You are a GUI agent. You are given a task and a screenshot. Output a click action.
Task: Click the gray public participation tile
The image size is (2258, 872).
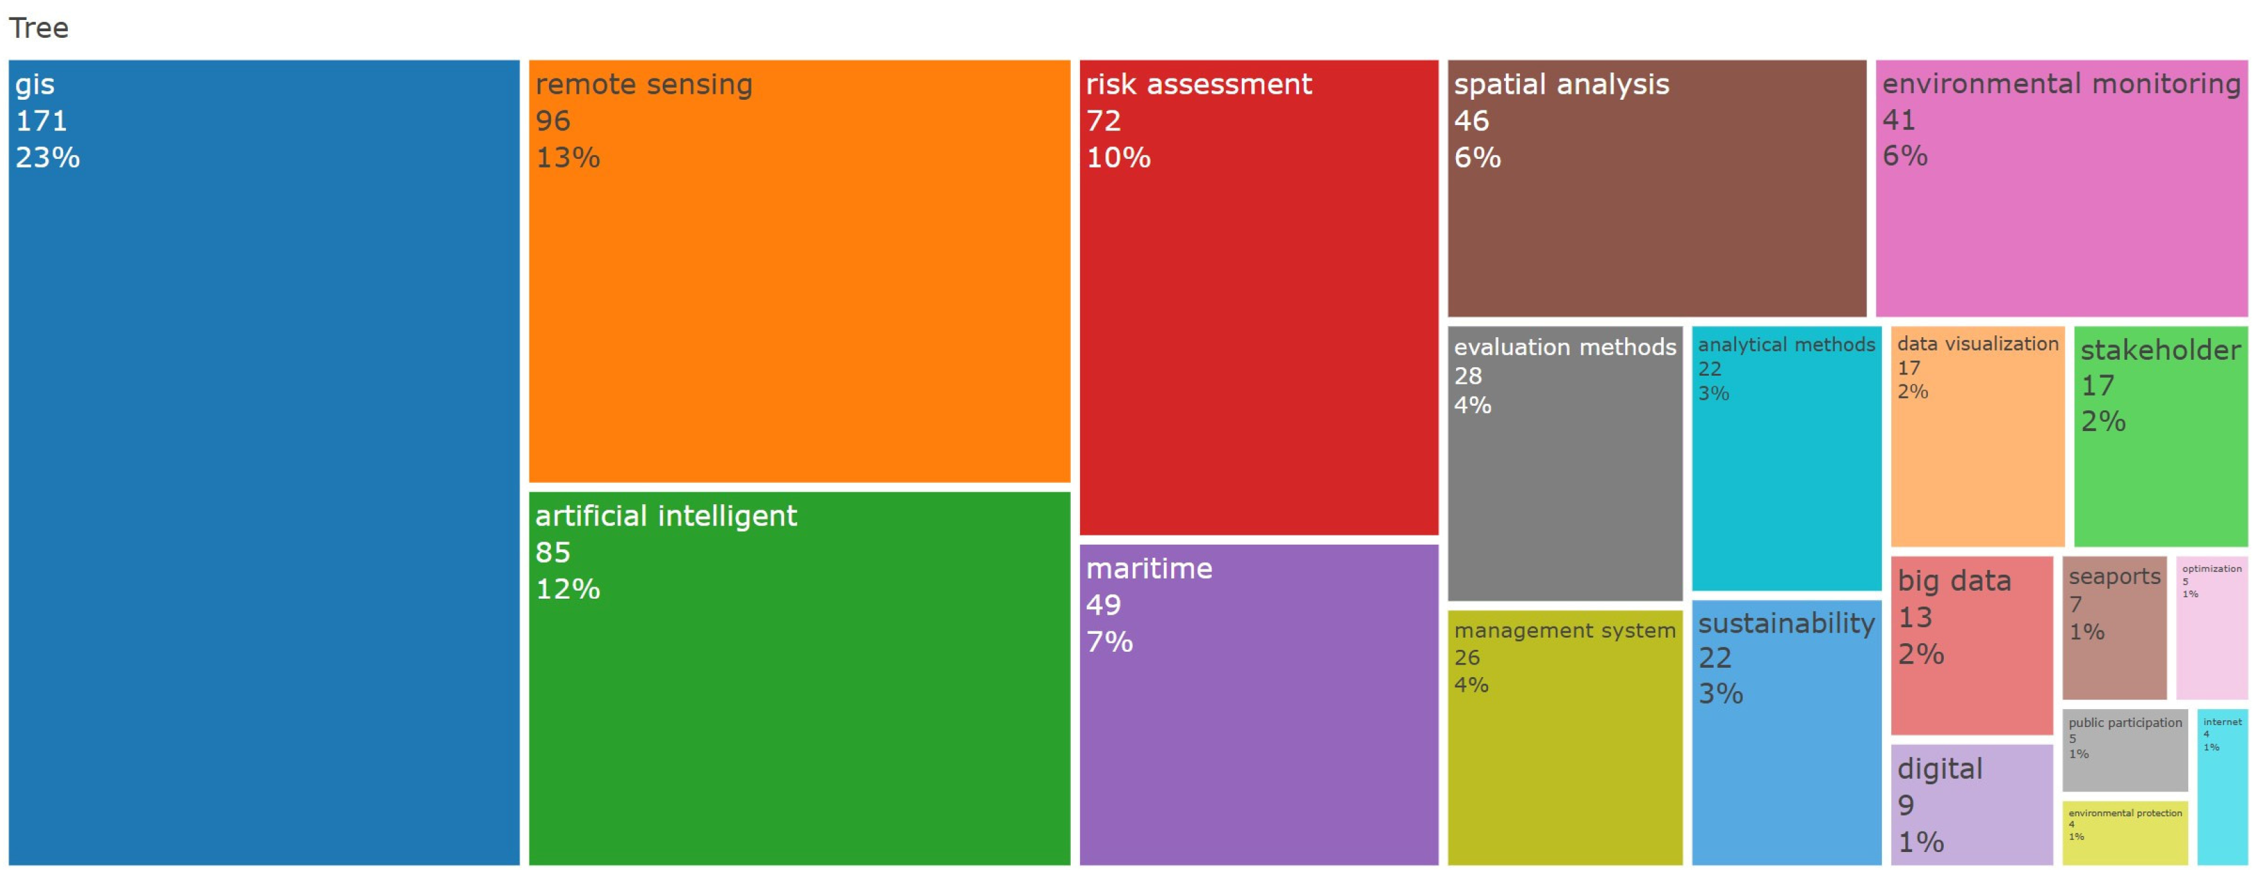(2124, 750)
